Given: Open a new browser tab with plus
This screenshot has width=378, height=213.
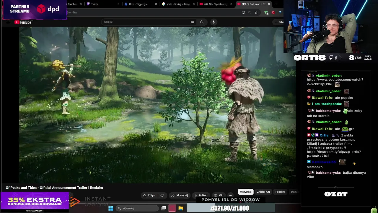Looking at the screenshot, I should point(276,4).
